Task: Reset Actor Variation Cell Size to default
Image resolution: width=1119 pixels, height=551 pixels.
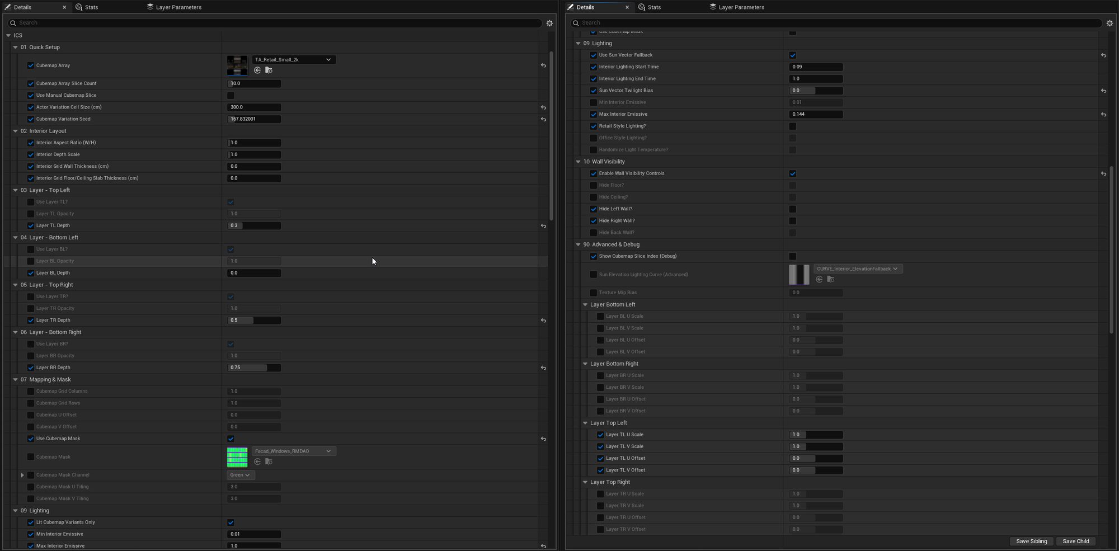Action: (543, 107)
